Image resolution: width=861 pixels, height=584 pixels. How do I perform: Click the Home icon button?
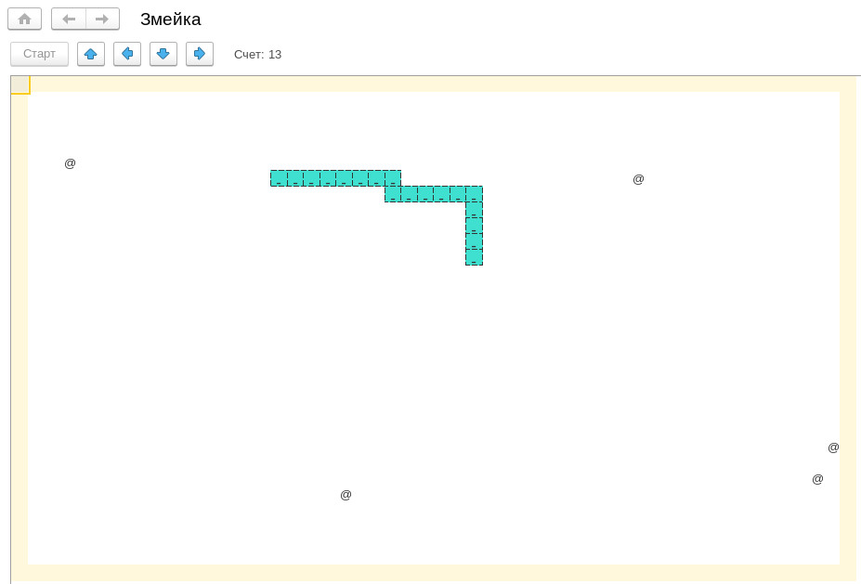point(24,19)
